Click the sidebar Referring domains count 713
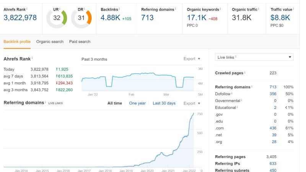The image size is (306, 172). pyautogui.click(x=273, y=87)
